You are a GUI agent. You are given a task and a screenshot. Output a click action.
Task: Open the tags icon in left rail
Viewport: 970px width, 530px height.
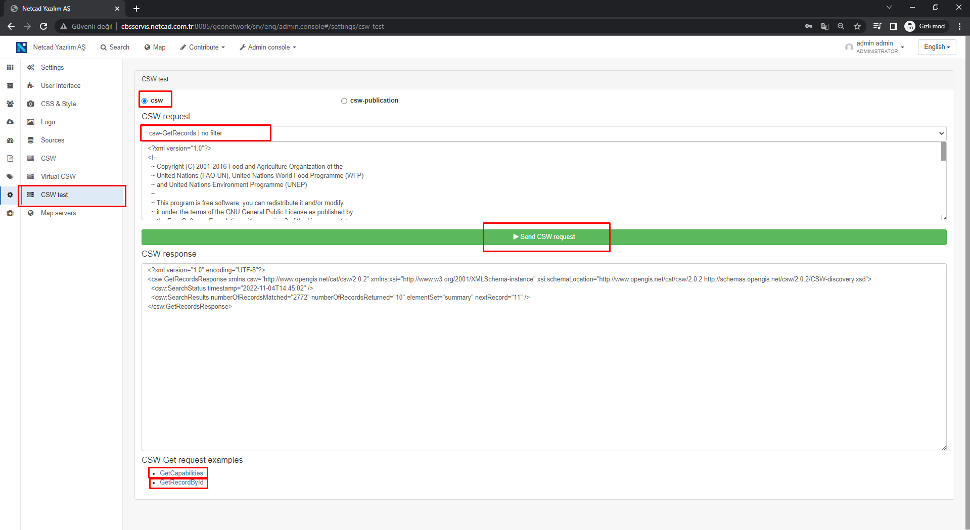pos(10,176)
